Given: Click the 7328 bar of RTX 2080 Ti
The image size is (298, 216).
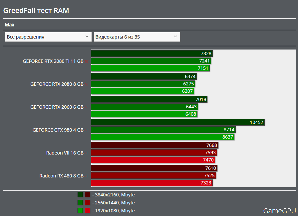Looking at the screenshot, I should (x=152, y=54).
